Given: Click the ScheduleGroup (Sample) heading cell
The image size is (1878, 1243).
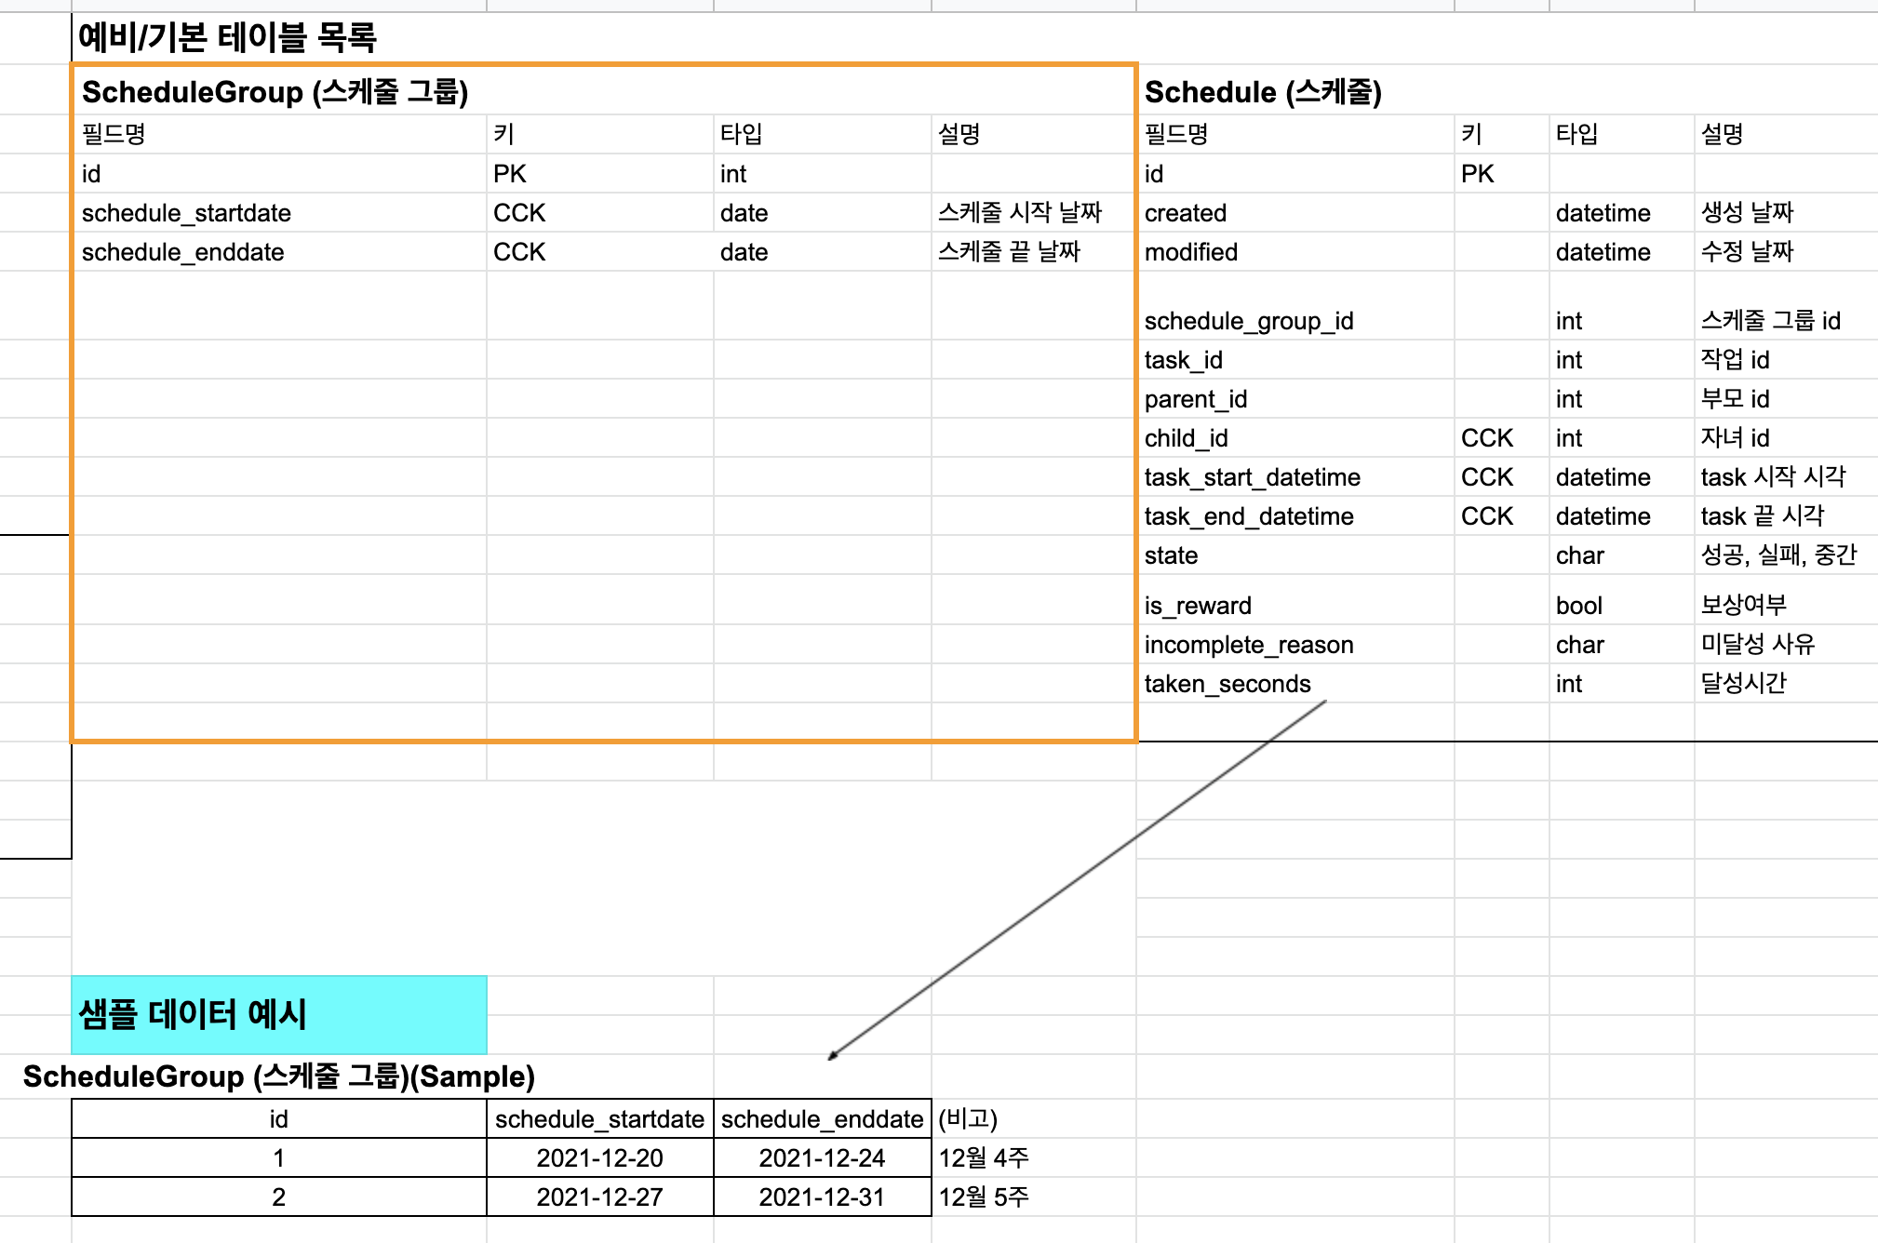Looking at the screenshot, I should point(278,1076).
